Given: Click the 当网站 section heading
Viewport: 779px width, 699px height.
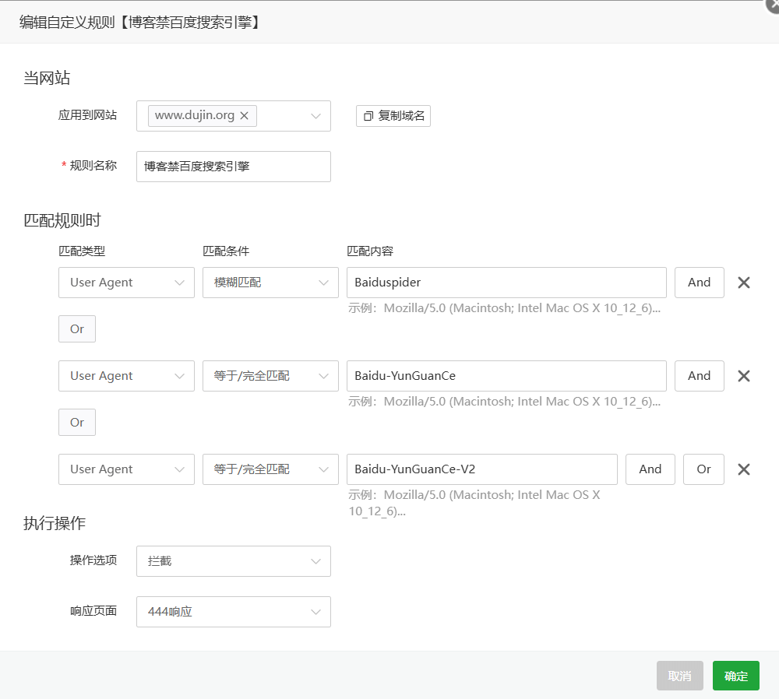Looking at the screenshot, I should (47, 78).
